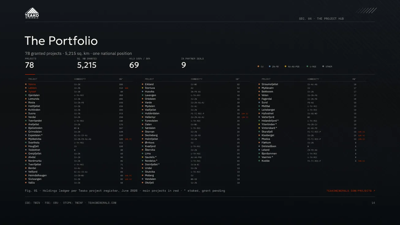Click the Hulderdalen project name
The width and height of the screenshot is (400, 225).
152,114
